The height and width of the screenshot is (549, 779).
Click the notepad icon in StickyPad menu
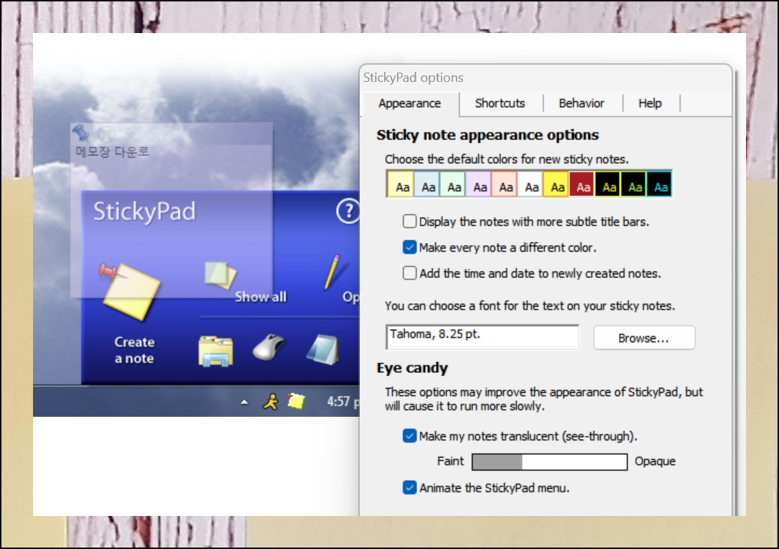pyautogui.click(x=323, y=349)
